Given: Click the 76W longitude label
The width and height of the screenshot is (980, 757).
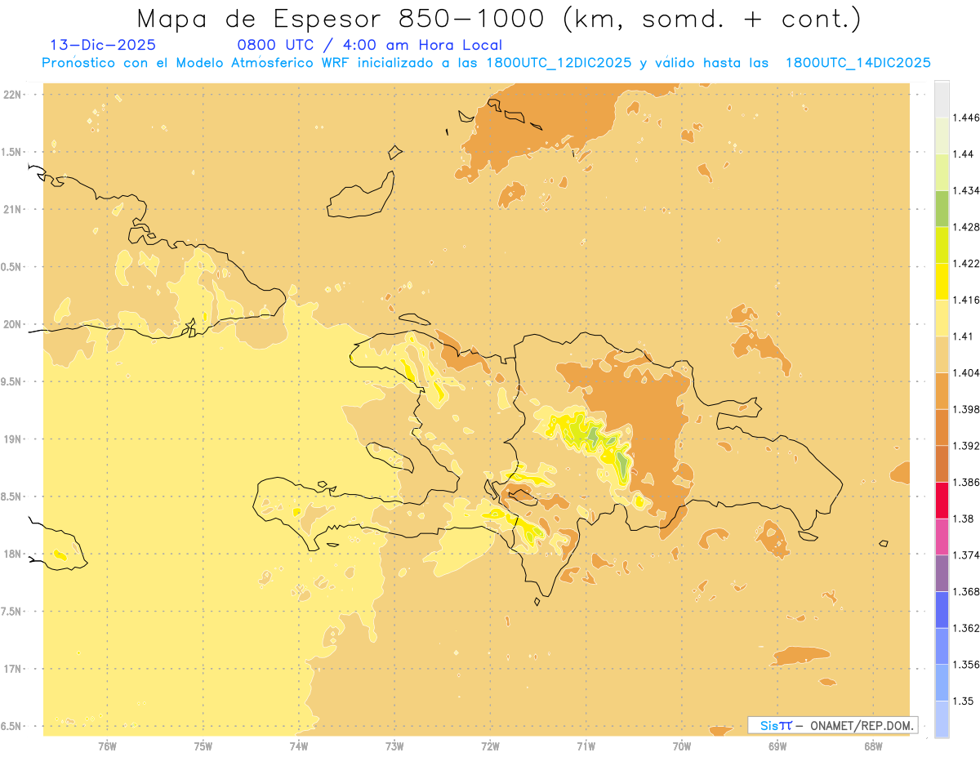Looking at the screenshot, I should (107, 746).
